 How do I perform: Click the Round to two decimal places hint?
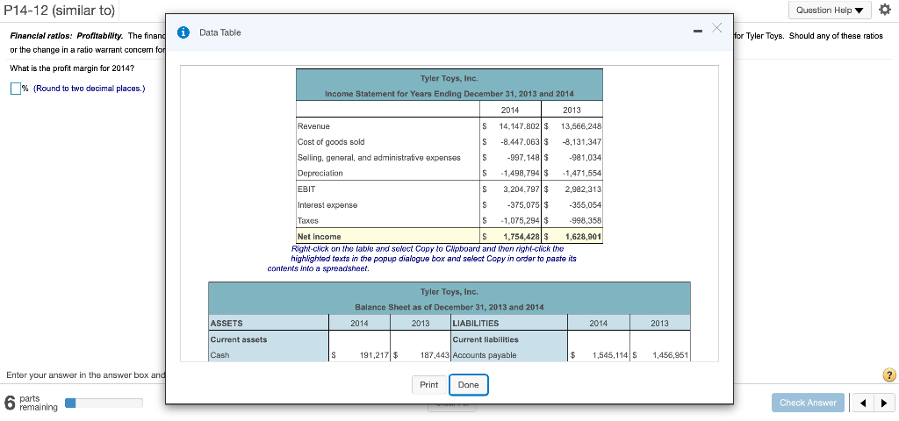[x=90, y=89]
